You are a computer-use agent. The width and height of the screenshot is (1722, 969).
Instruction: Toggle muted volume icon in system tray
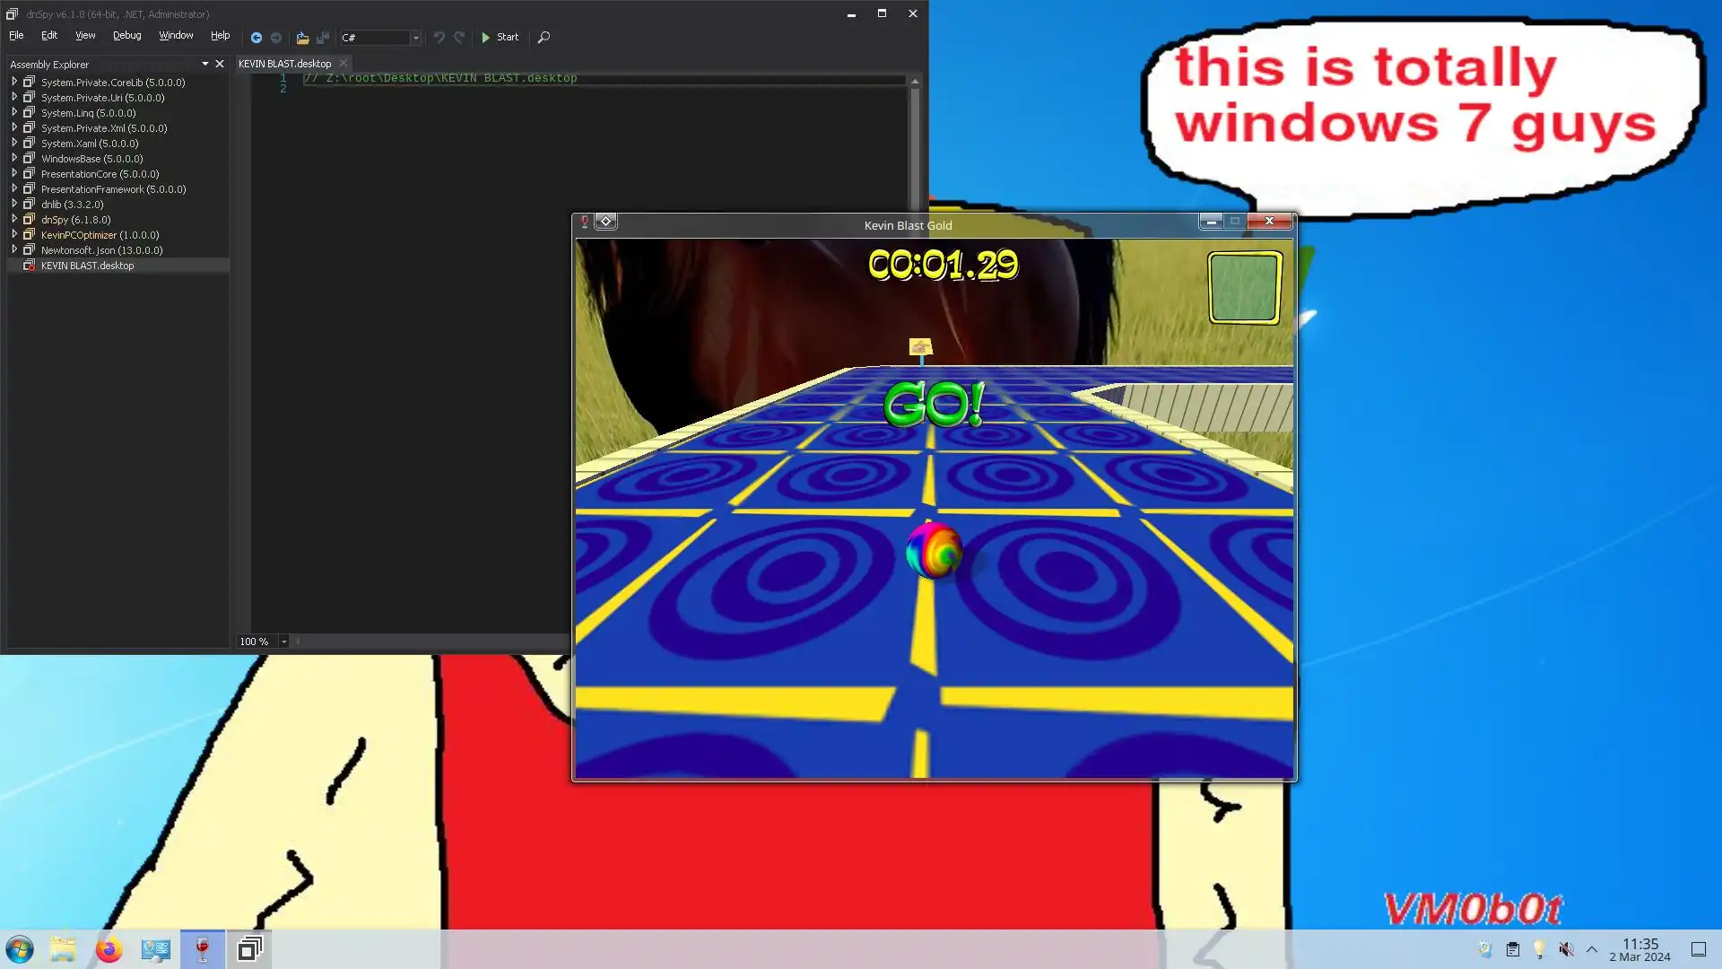(x=1566, y=949)
